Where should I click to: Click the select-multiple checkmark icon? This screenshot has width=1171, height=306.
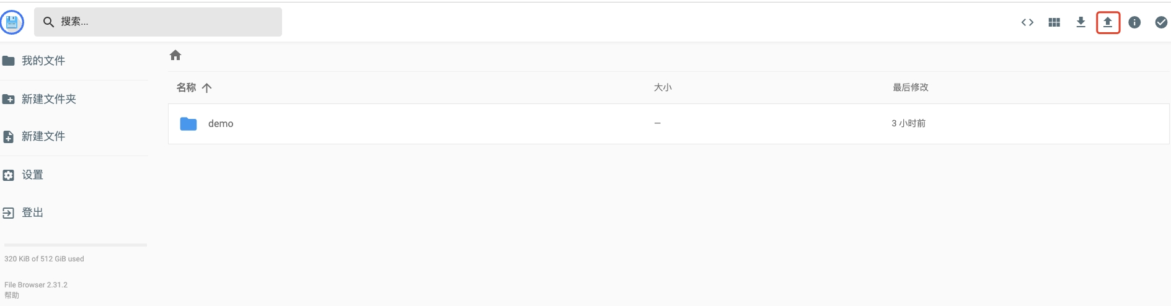1161,23
